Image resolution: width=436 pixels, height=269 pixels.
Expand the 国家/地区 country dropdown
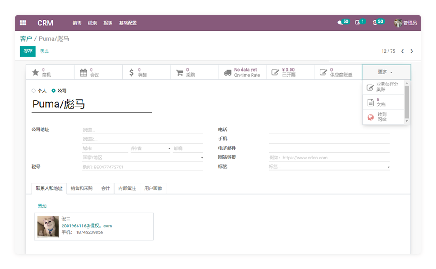pos(202,158)
